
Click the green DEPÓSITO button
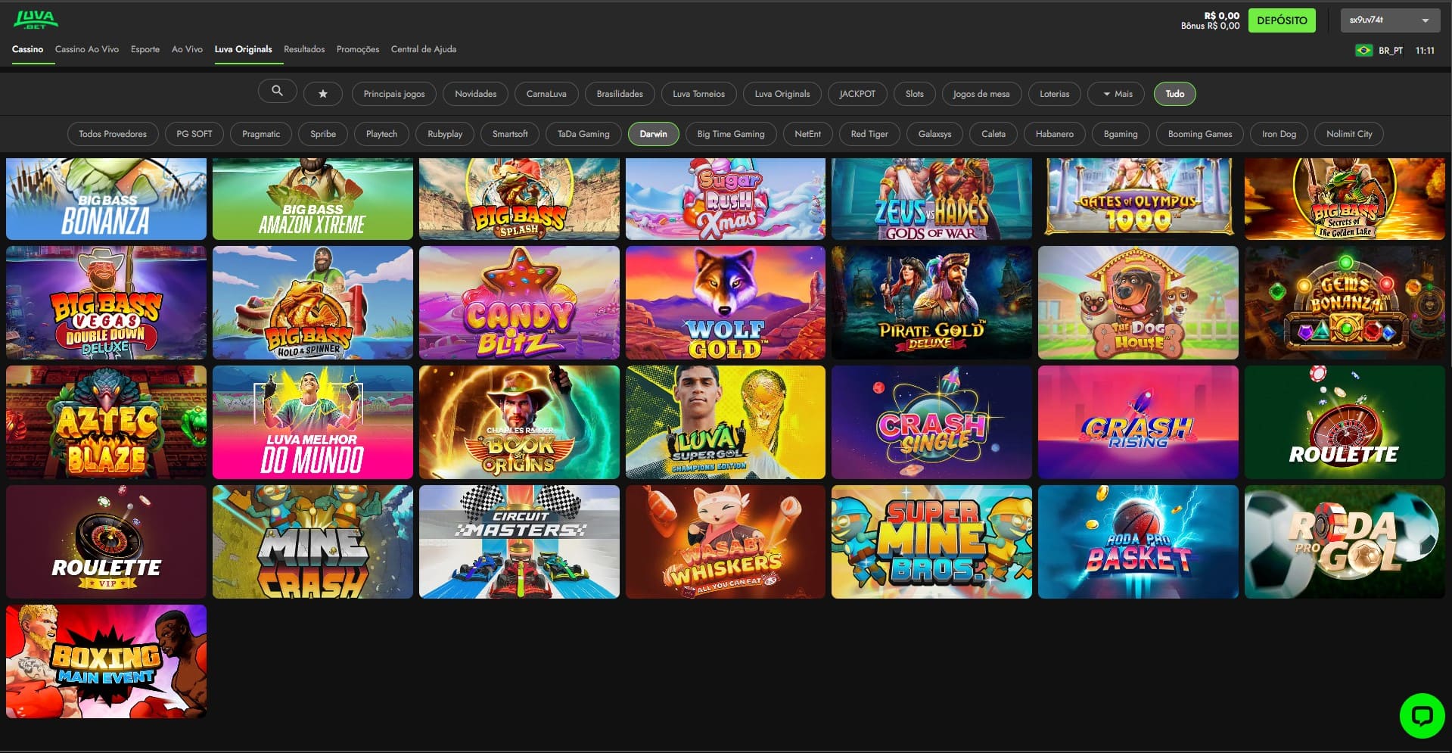1282,20
